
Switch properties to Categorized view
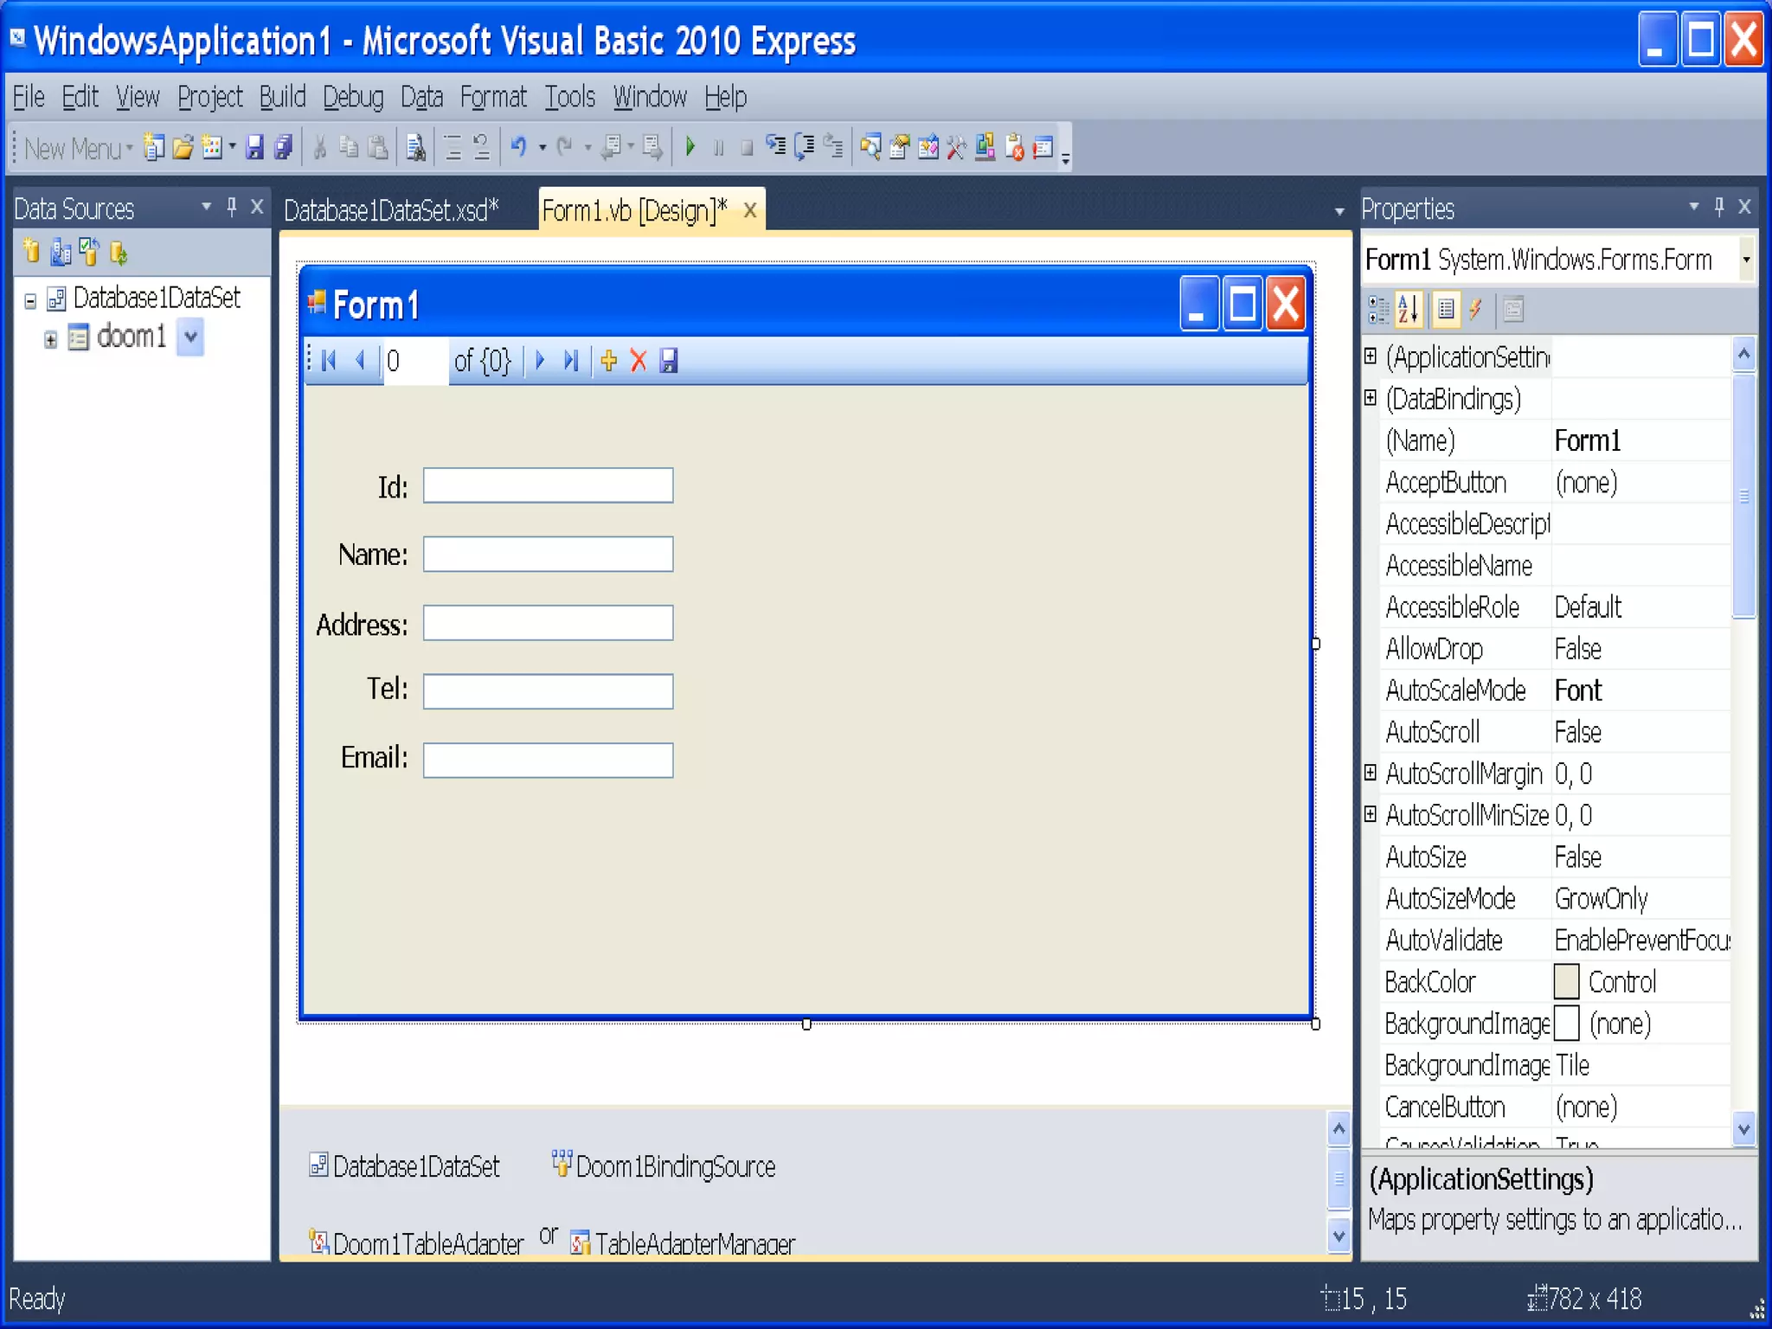[x=1377, y=310]
